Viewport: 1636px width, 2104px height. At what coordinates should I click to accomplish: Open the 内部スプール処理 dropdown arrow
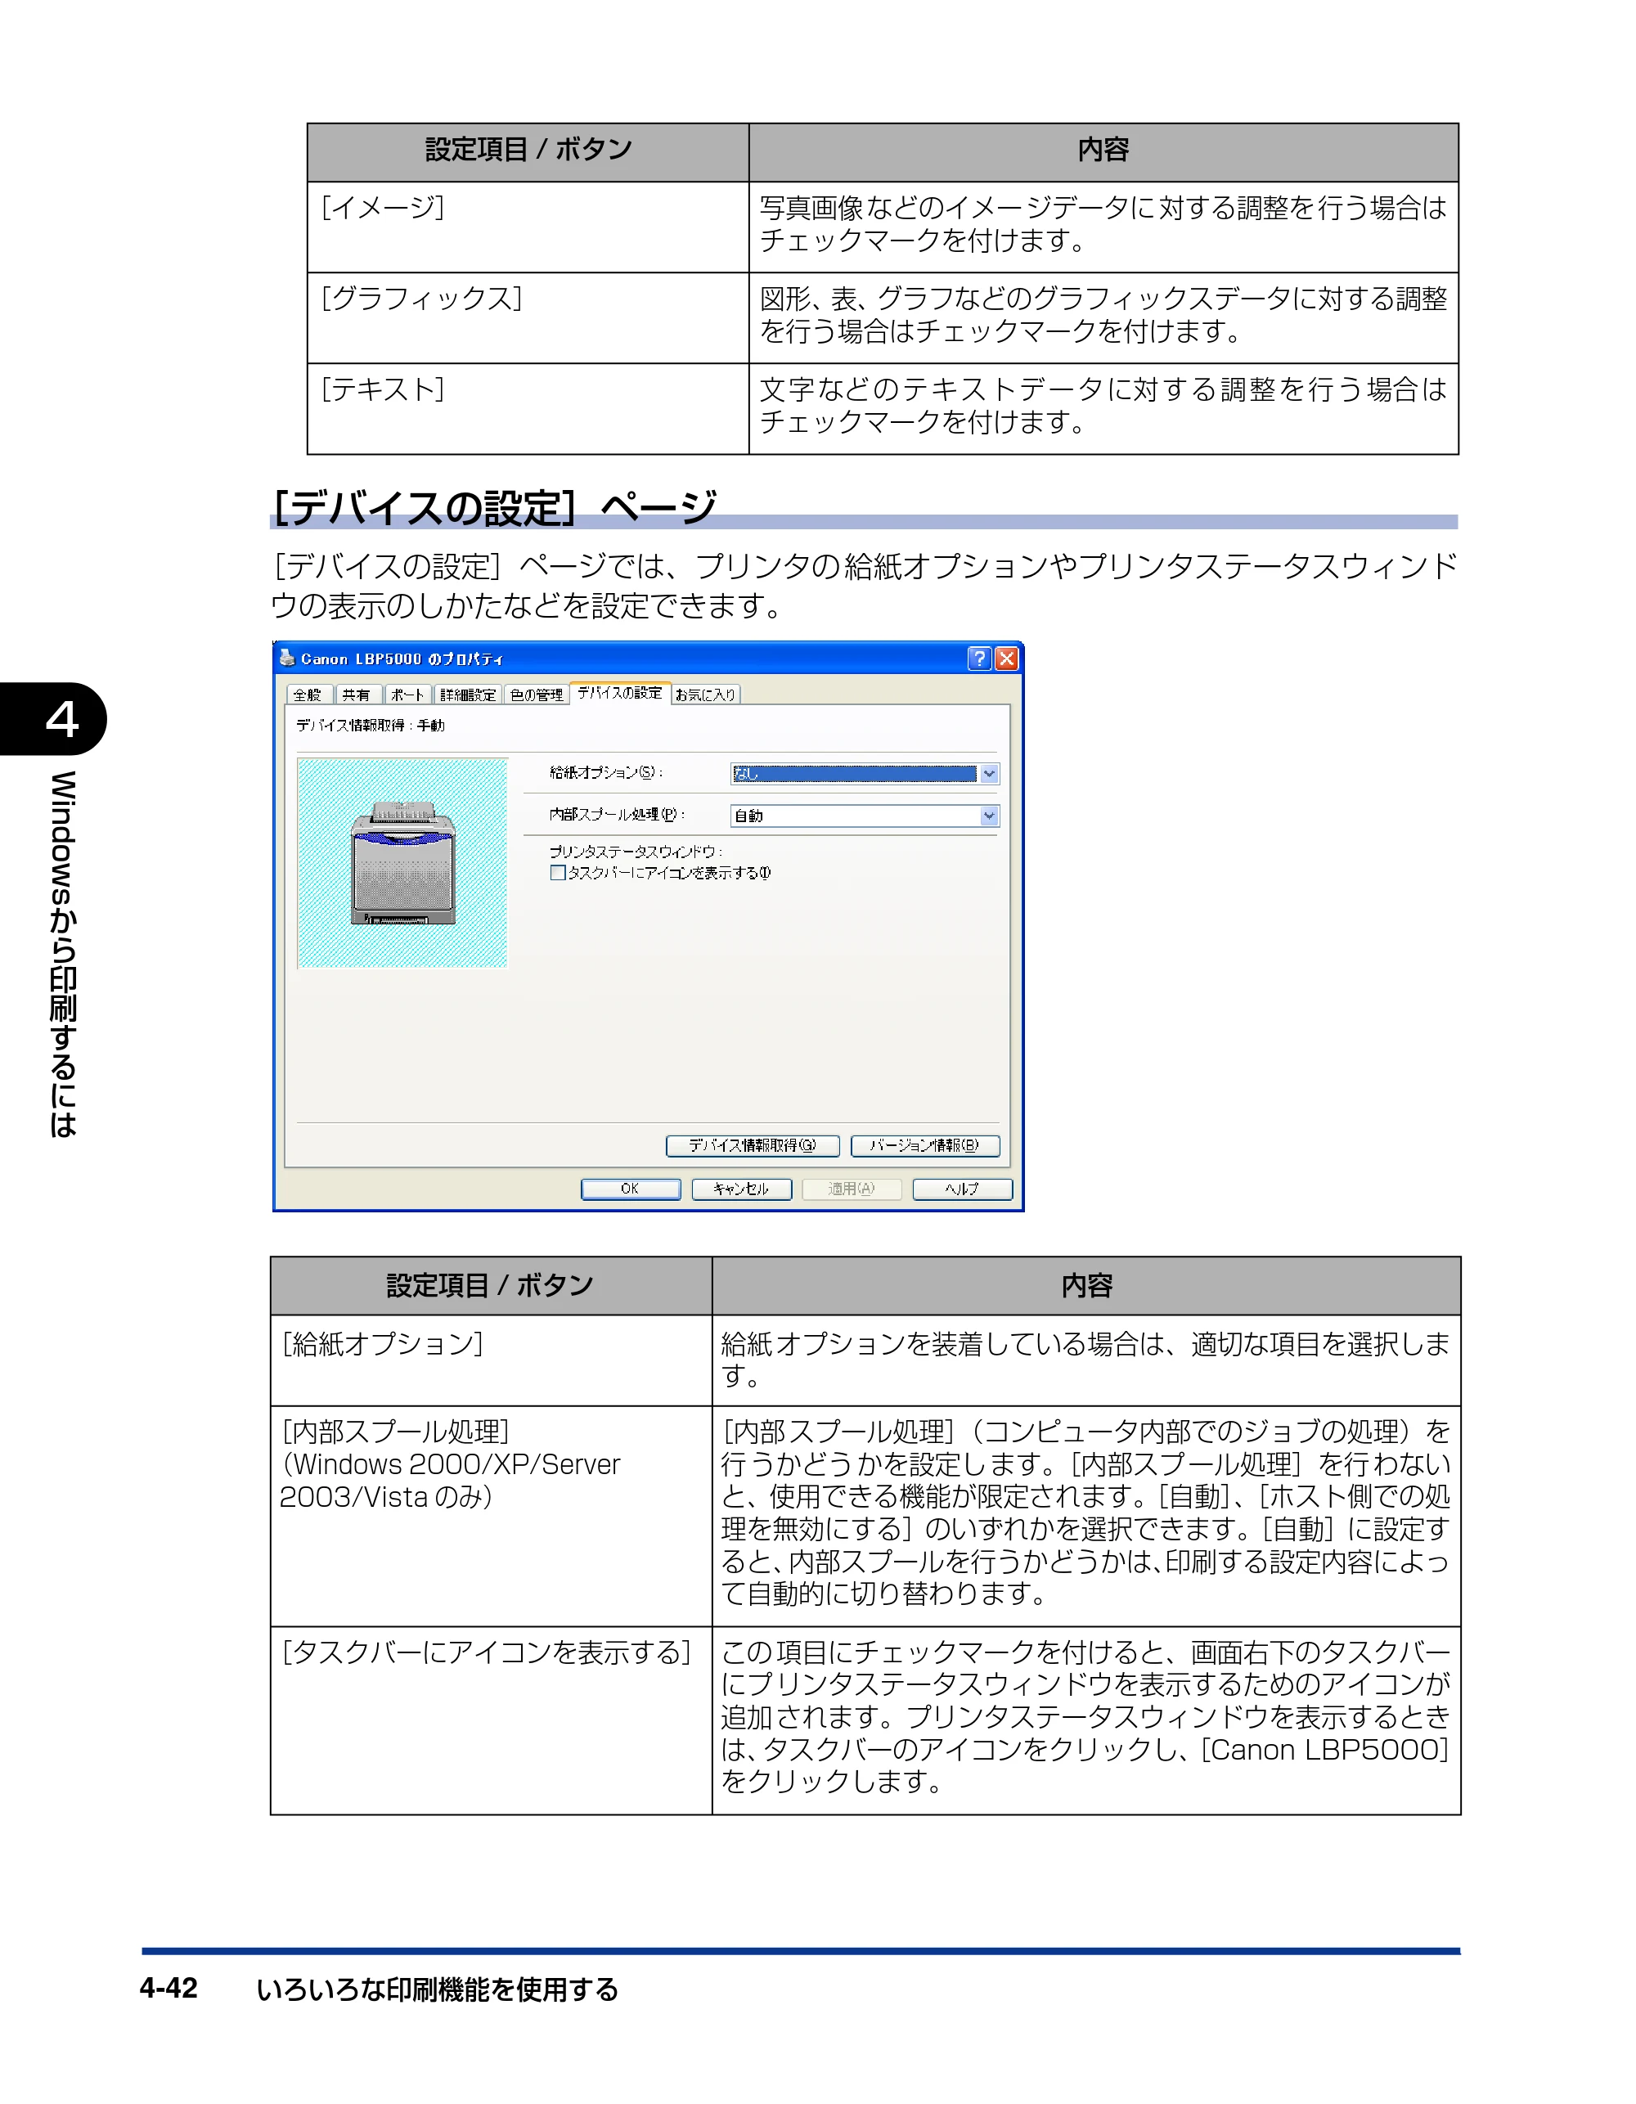click(x=988, y=816)
